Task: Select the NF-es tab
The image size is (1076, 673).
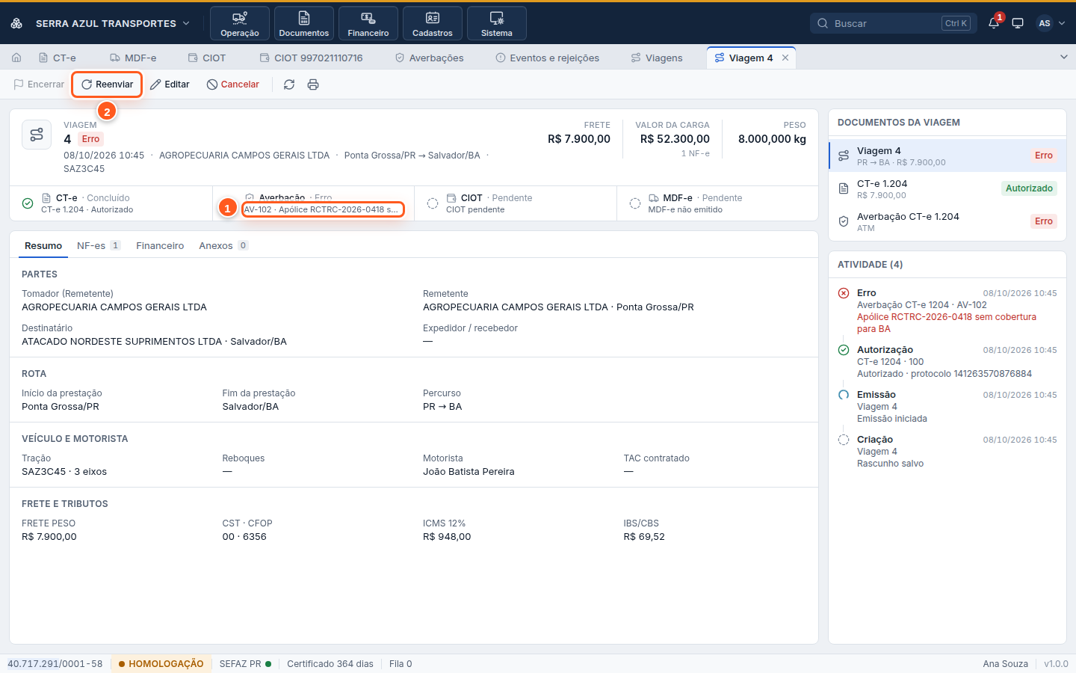Action: click(x=99, y=245)
